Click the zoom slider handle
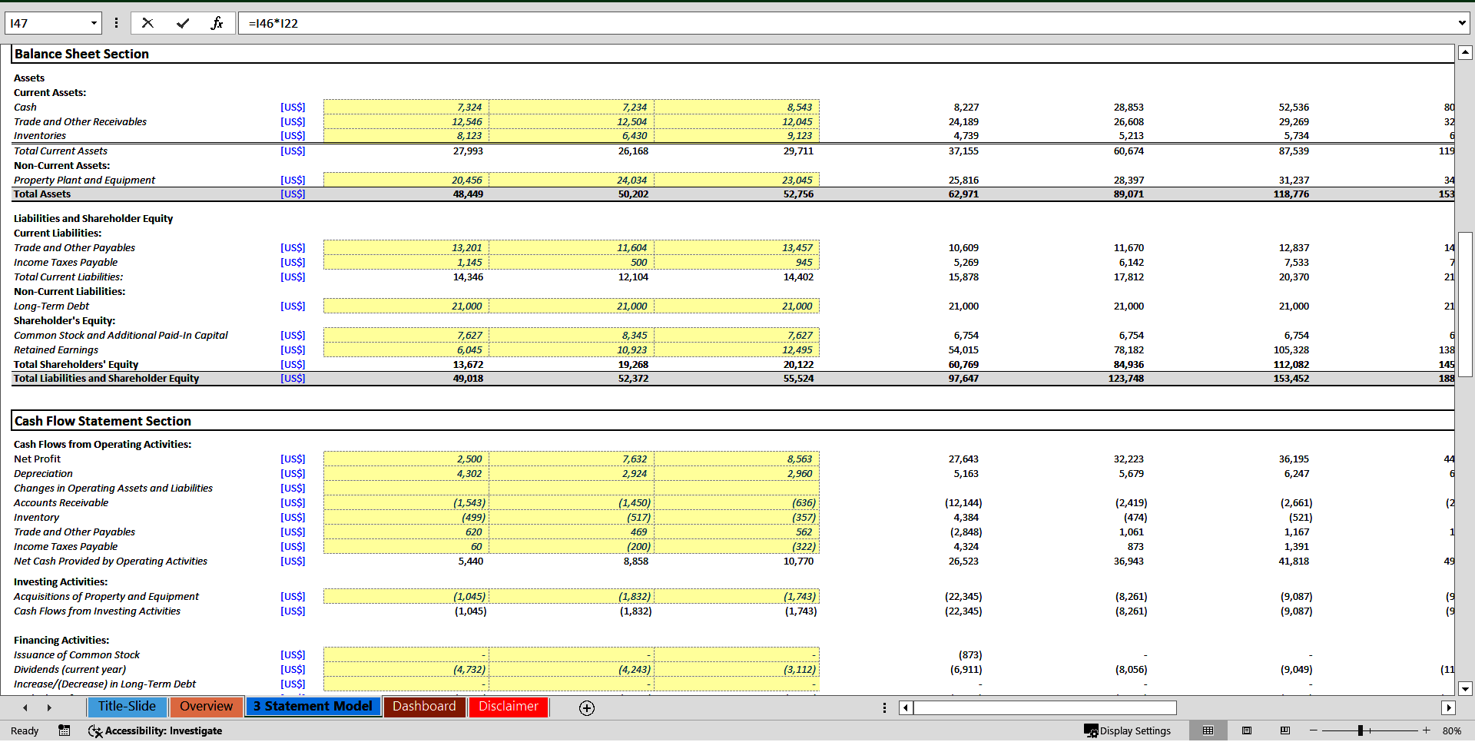 pos(1361,730)
